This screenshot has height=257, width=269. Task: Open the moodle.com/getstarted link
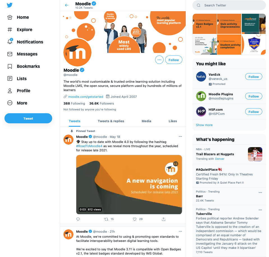click(x=86, y=97)
